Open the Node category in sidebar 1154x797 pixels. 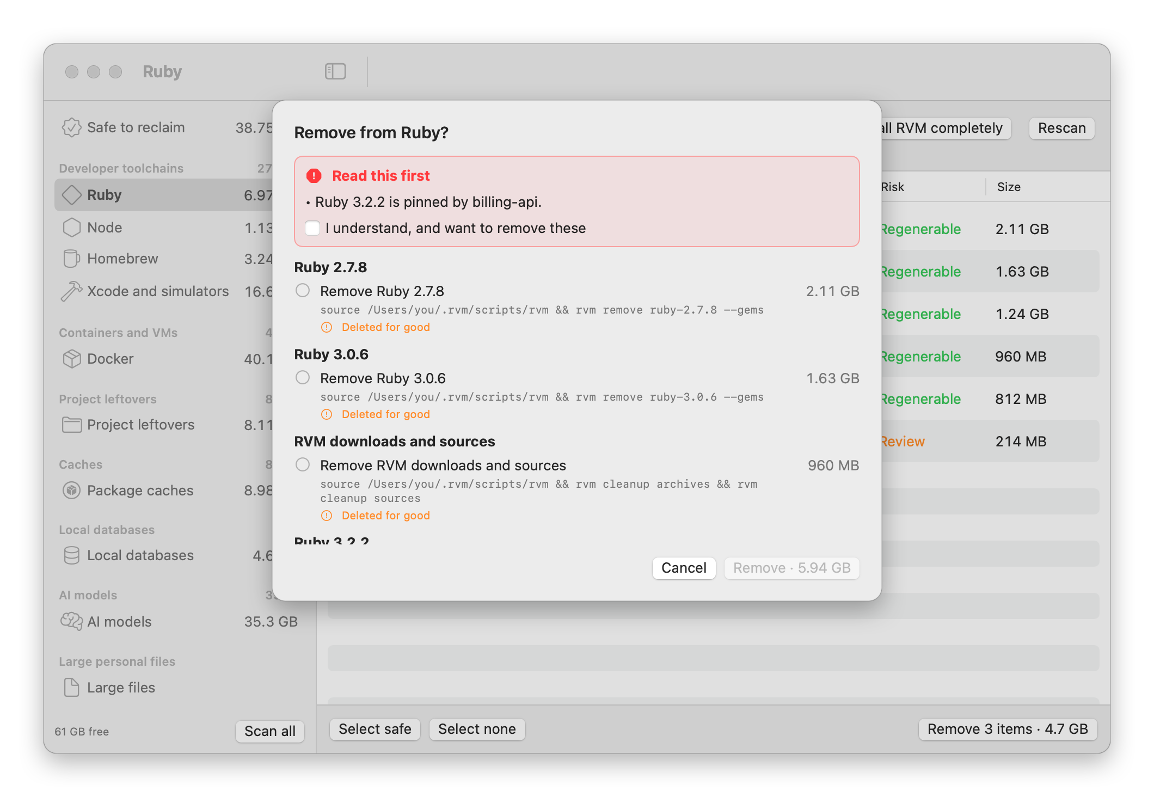(x=163, y=228)
